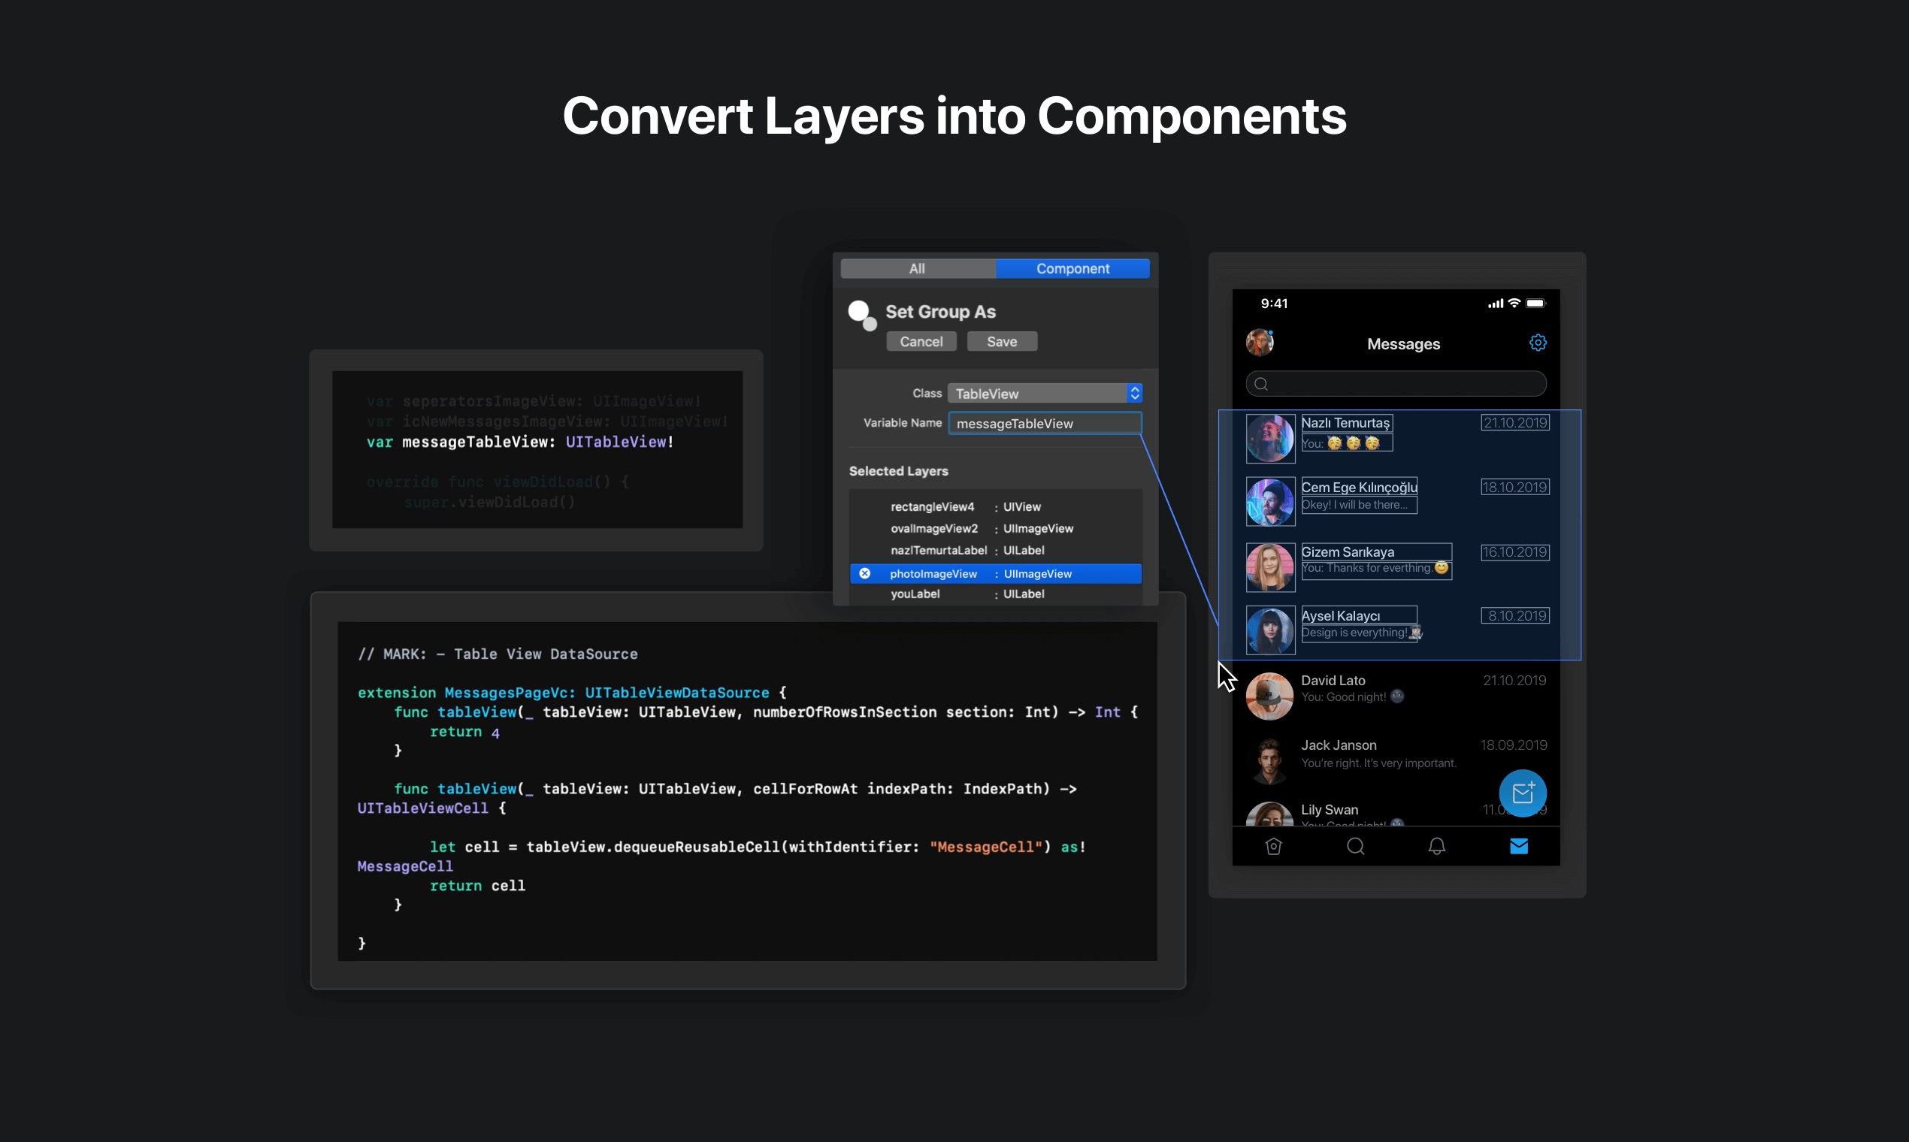
Task: Tap the battery icon in phone status bar
Action: point(1535,304)
